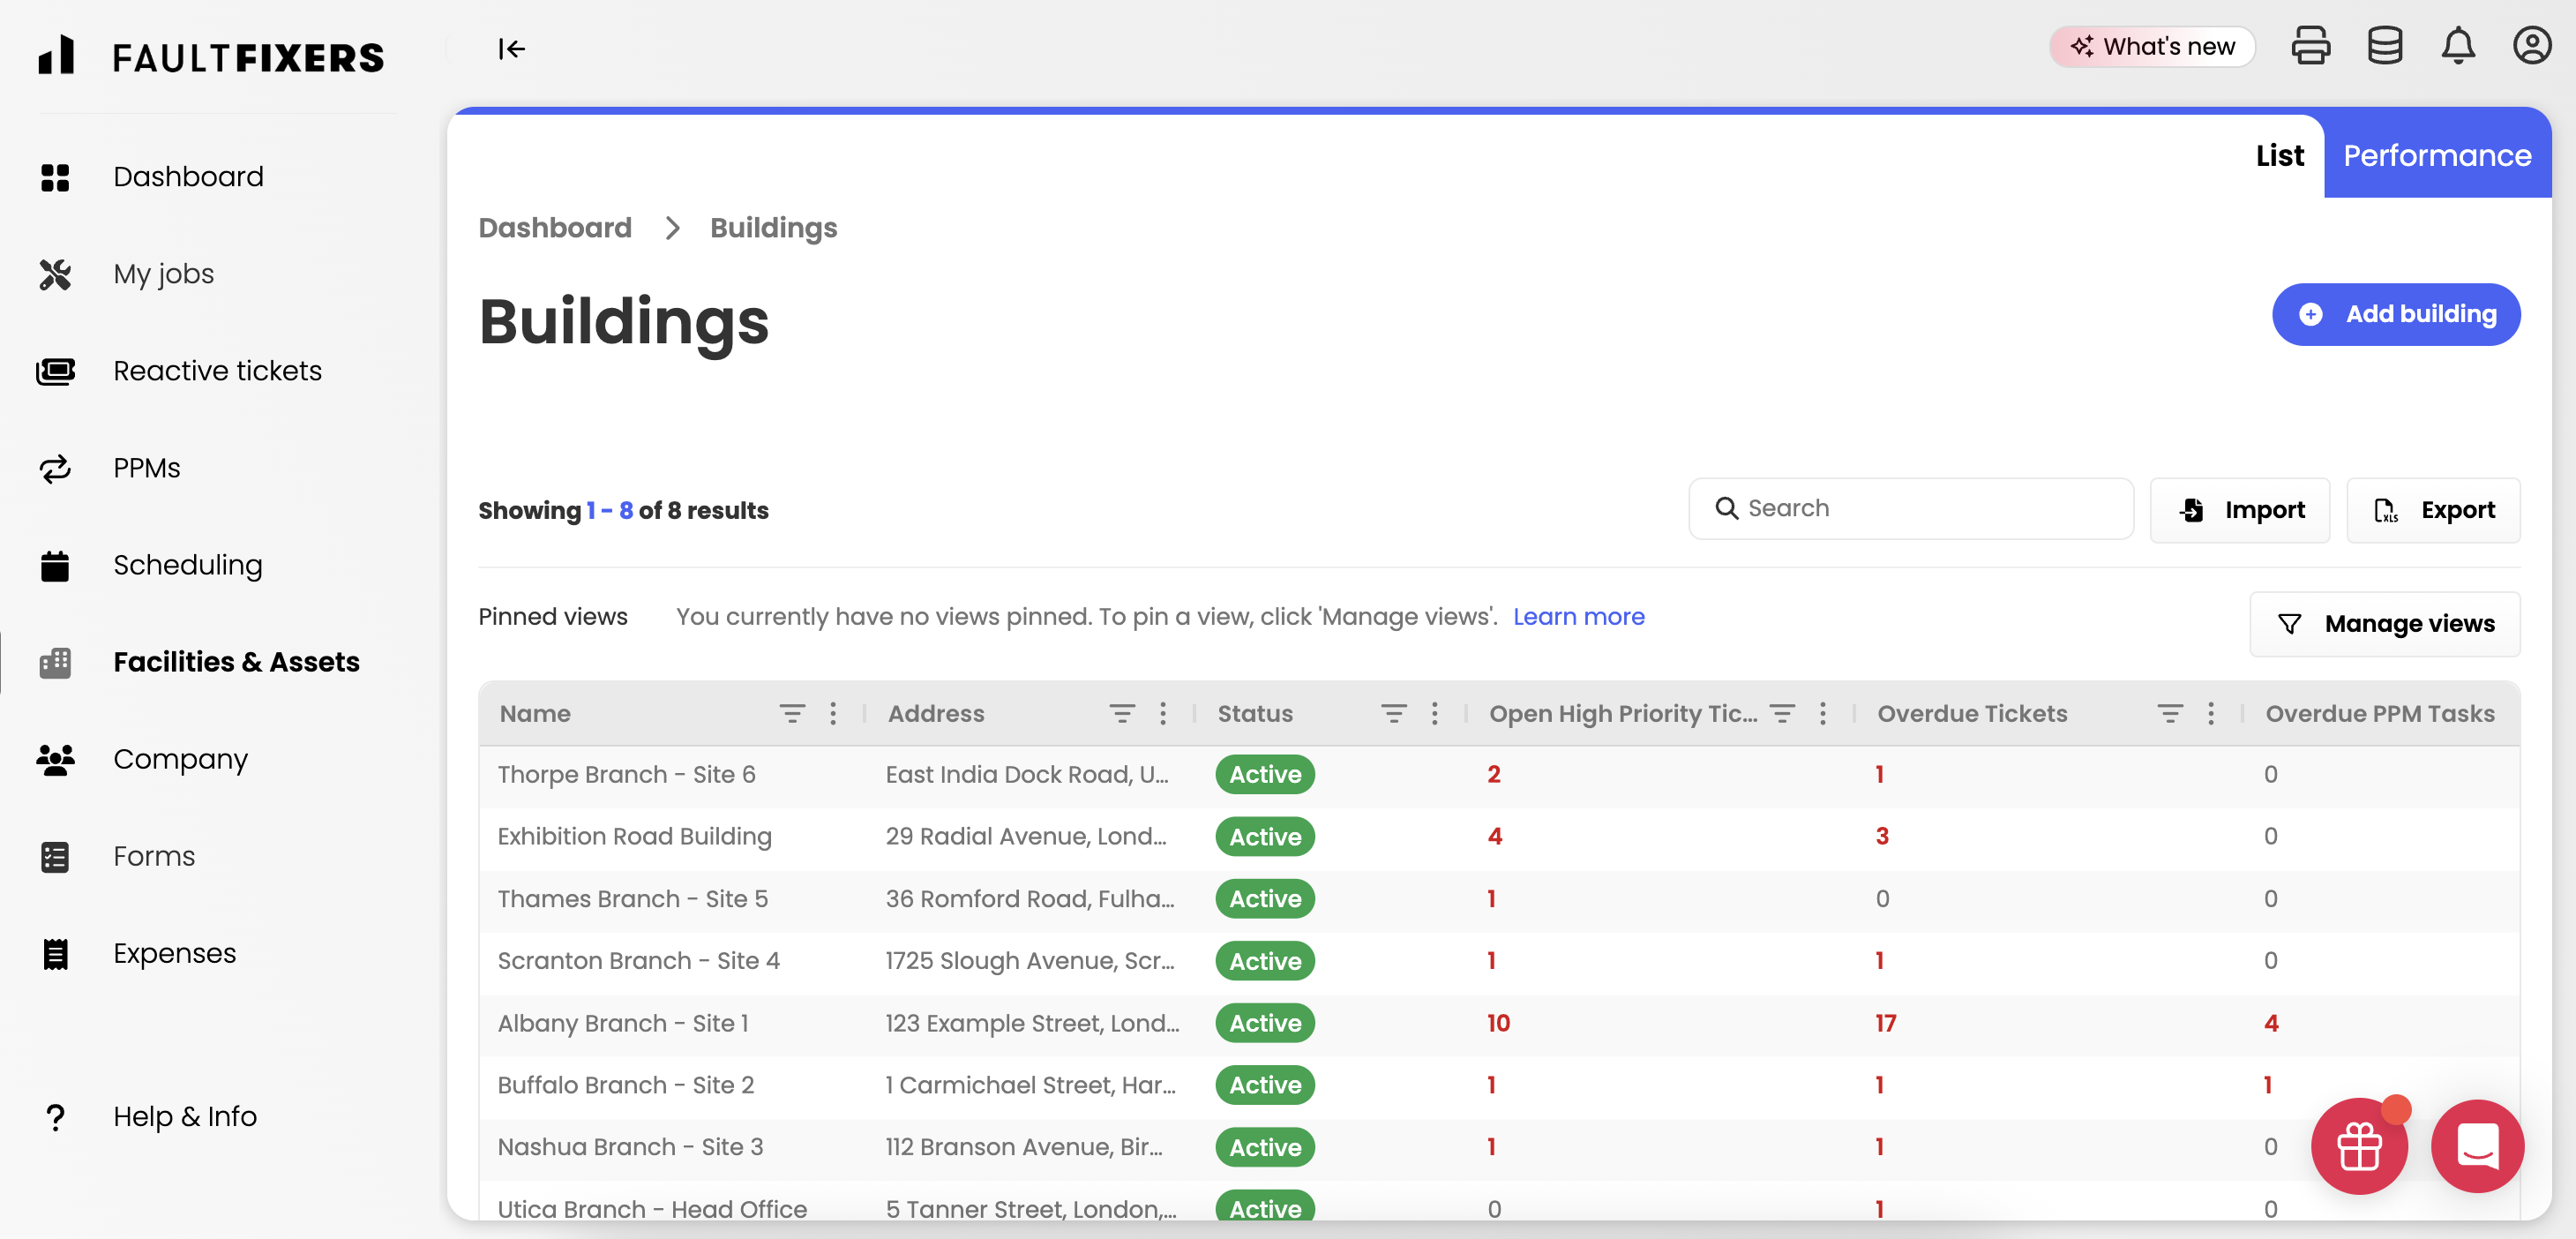Open the user profile icon
Viewport: 2576px width, 1239px height.
pyautogui.click(x=2531, y=46)
